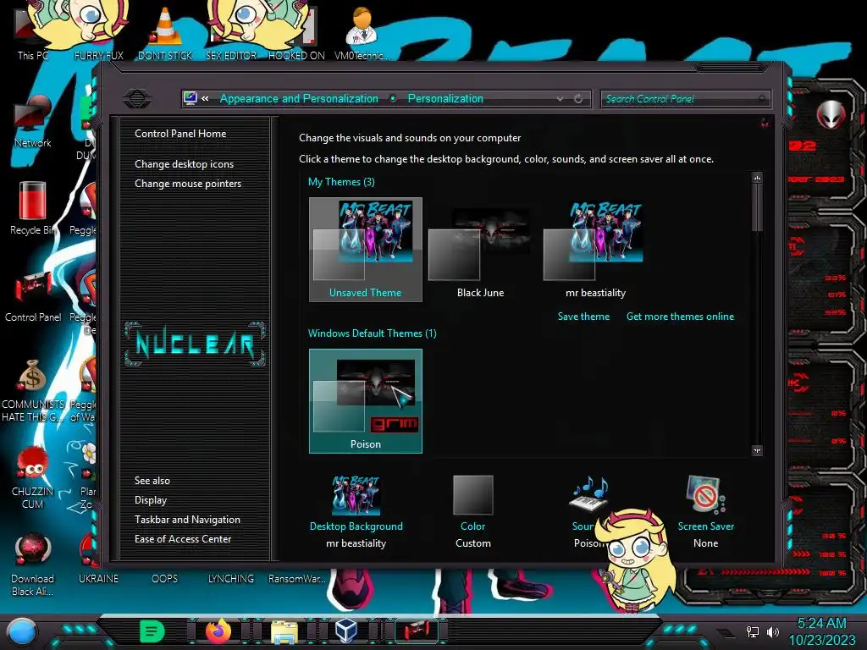Click the Save theme link

pyautogui.click(x=583, y=317)
